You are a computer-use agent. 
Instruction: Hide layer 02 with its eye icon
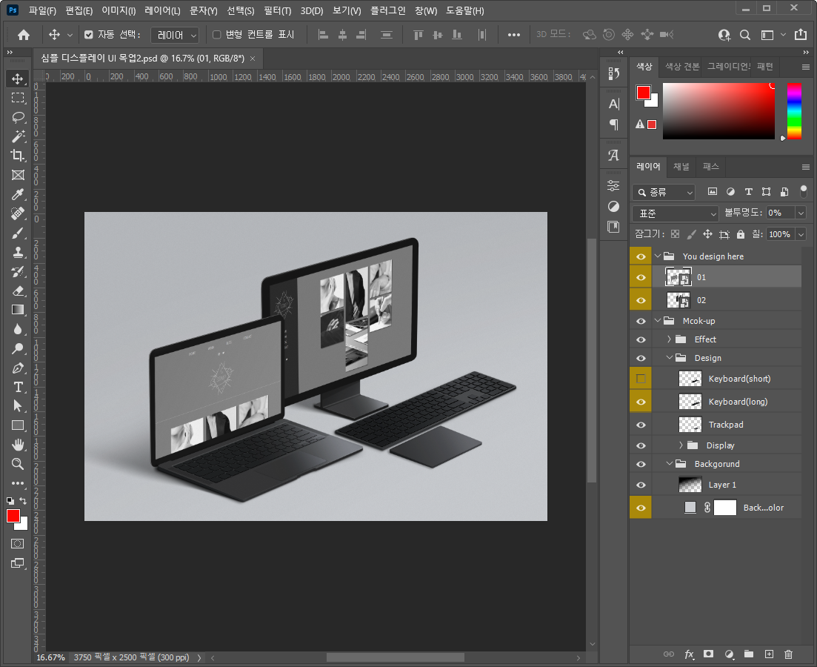pyautogui.click(x=641, y=300)
